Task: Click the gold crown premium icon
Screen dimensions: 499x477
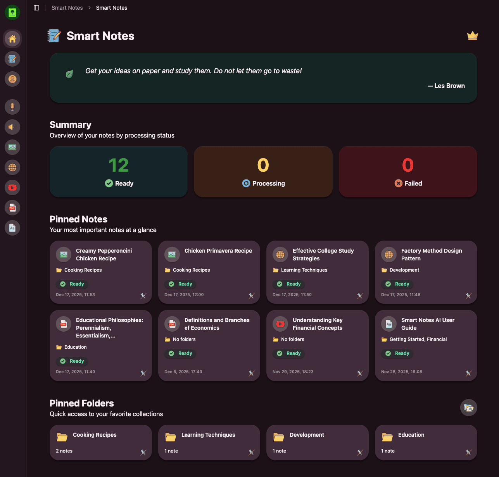Action: pyautogui.click(x=472, y=36)
